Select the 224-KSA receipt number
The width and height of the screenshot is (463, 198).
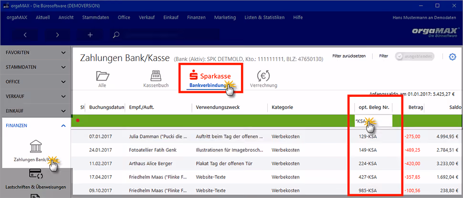tap(368, 164)
